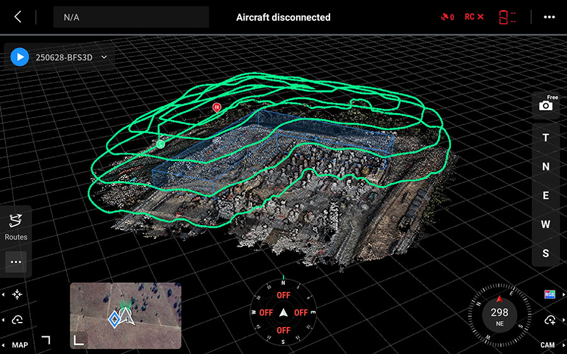This screenshot has width=567, height=354.
Task: Expand arrow left of the recenter icon
Action: pos(3,294)
